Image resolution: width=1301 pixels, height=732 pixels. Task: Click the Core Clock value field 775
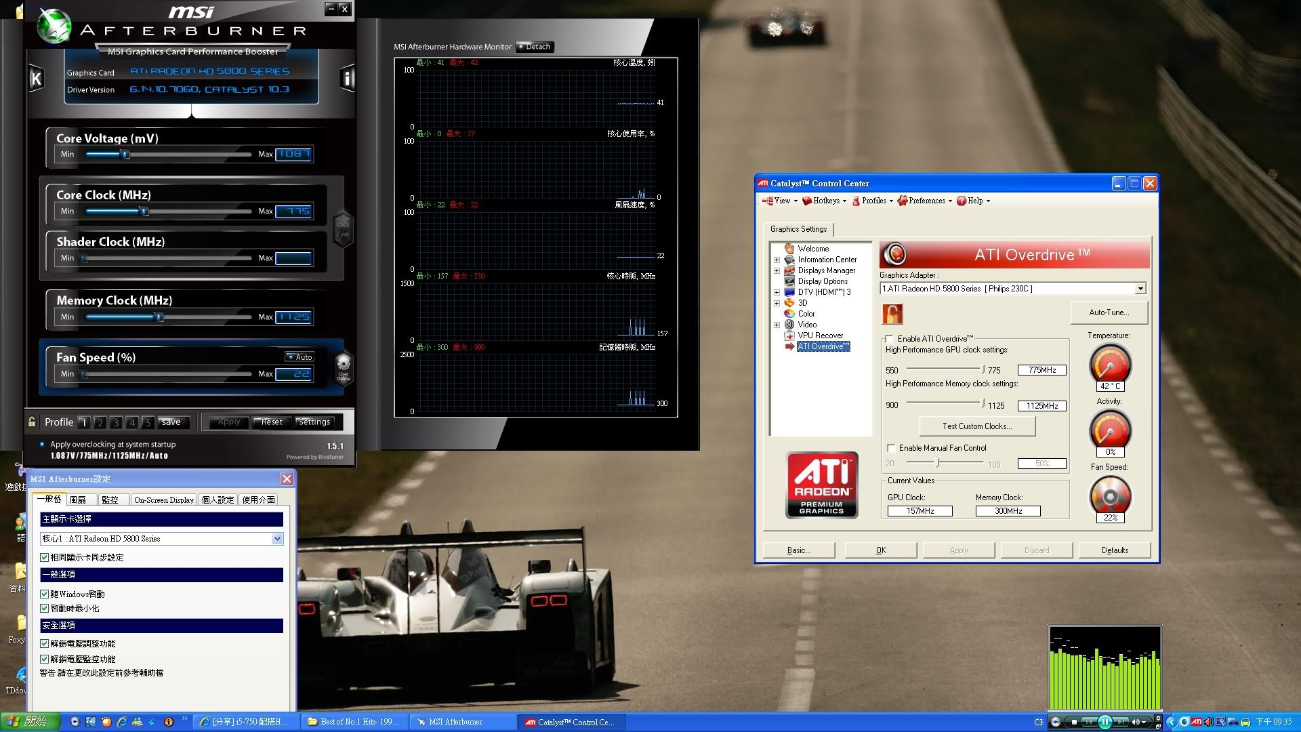pos(293,211)
